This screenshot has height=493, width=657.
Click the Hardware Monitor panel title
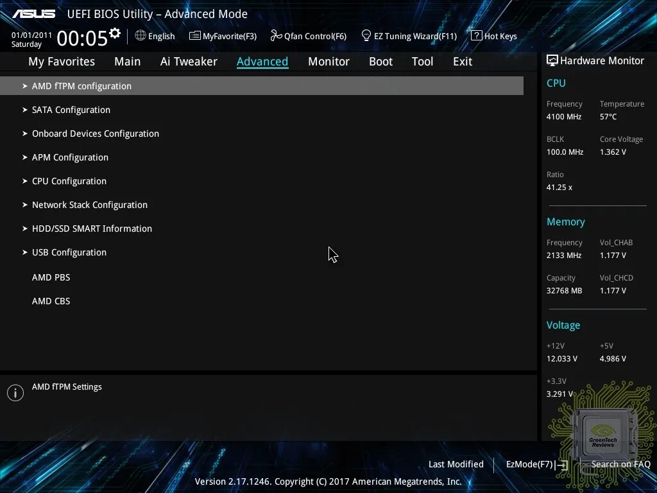pos(602,61)
